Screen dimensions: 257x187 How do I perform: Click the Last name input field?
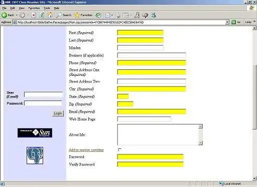[140, 40]
